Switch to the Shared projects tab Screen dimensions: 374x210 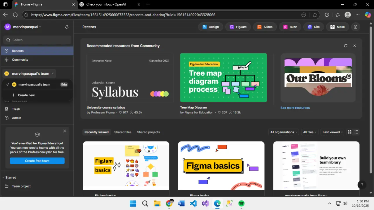click(148, 132)
